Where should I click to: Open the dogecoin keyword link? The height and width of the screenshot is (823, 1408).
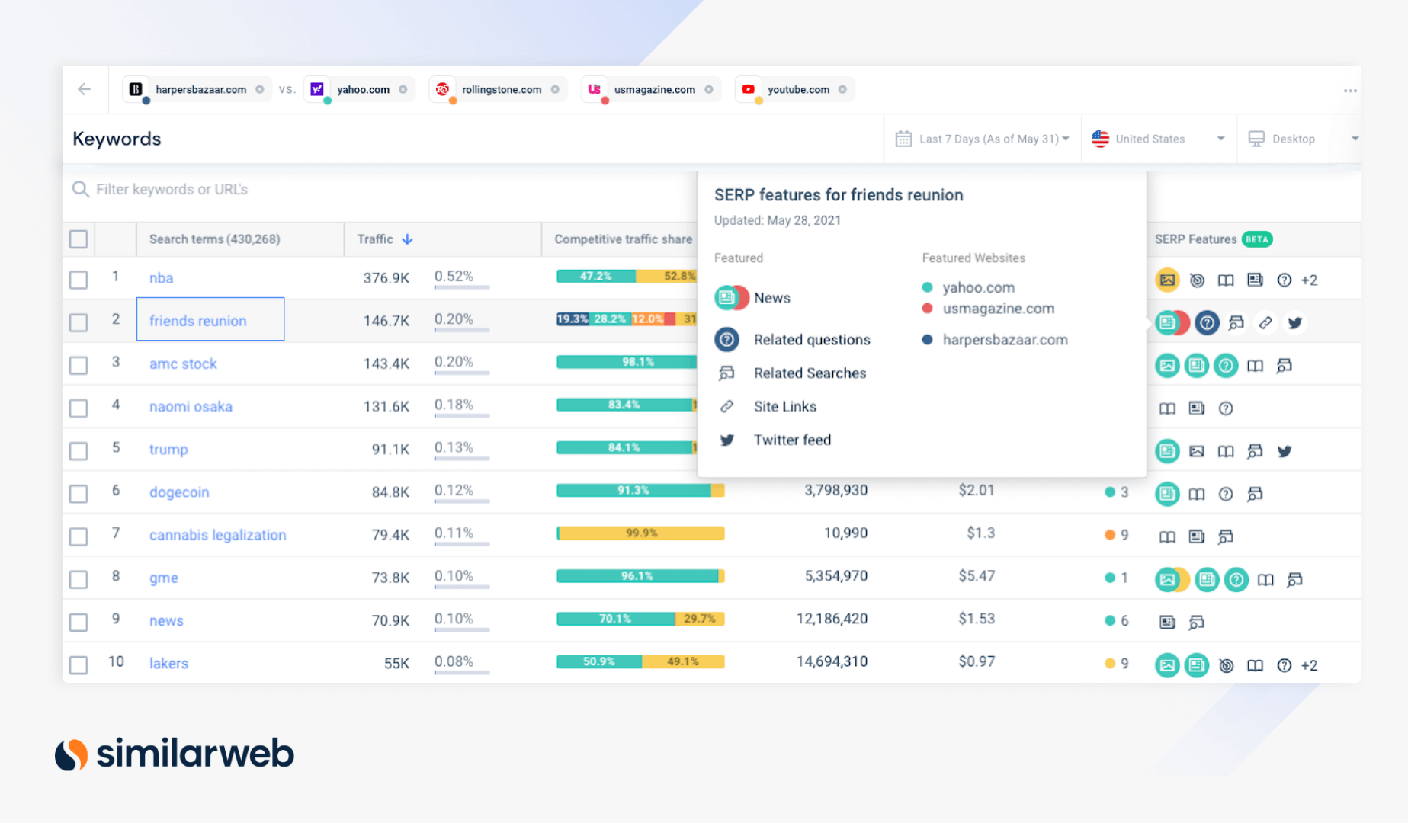pos(179,492)
